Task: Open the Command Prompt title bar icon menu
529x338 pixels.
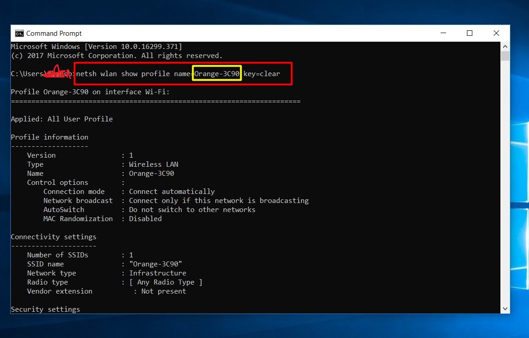Action: click(x=19, y=34)
